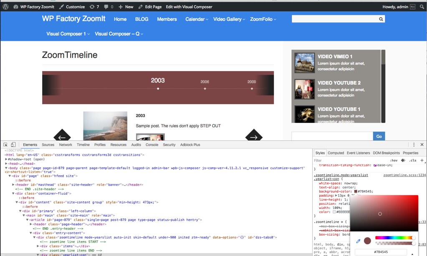This screenshot has height=256, width=427.
Task: Expand the header masthead element node
Action: 14,184
